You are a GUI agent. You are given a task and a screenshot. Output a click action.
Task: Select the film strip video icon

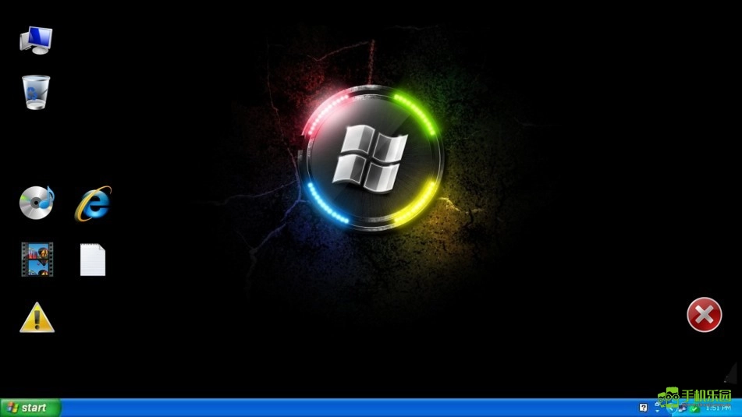click(37, 260)
